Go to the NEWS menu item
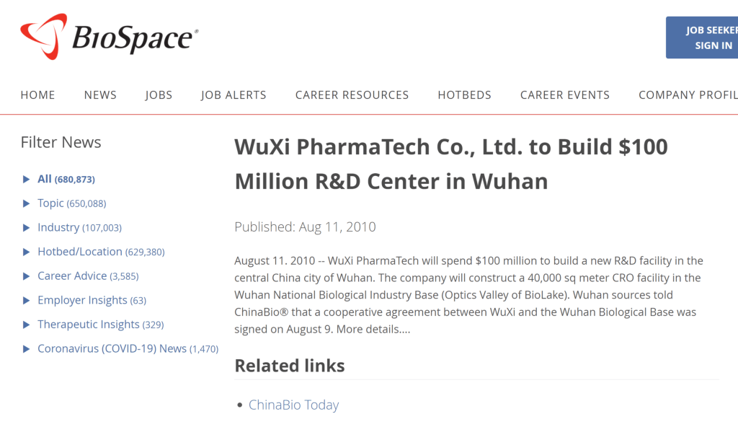 [x=100, y=95]
